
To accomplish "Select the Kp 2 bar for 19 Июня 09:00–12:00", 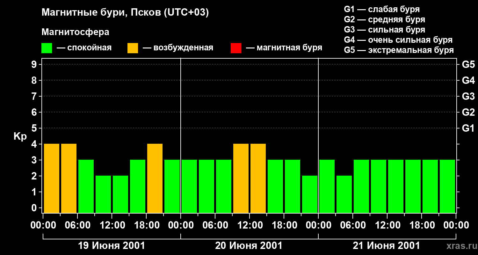I will [103, 194].
